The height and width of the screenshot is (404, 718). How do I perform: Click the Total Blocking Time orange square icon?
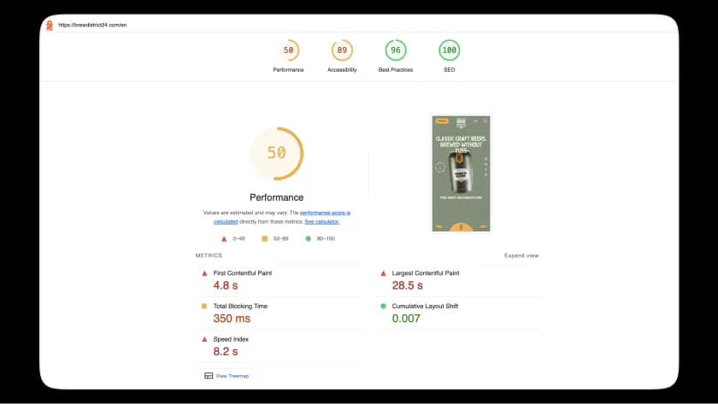[204, 306]
